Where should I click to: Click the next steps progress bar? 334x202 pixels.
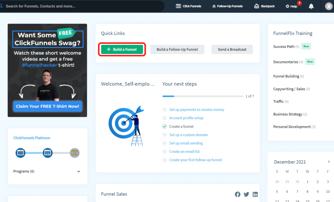coord(203,96)
